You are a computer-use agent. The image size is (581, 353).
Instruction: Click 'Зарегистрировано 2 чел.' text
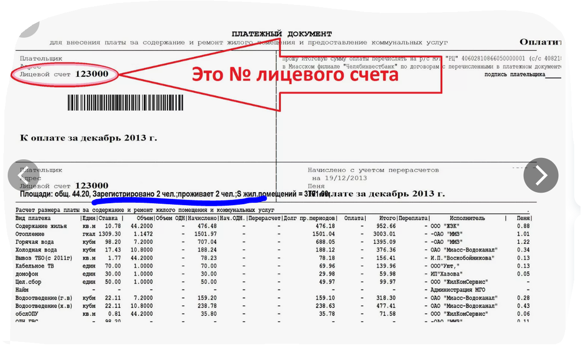135,194
